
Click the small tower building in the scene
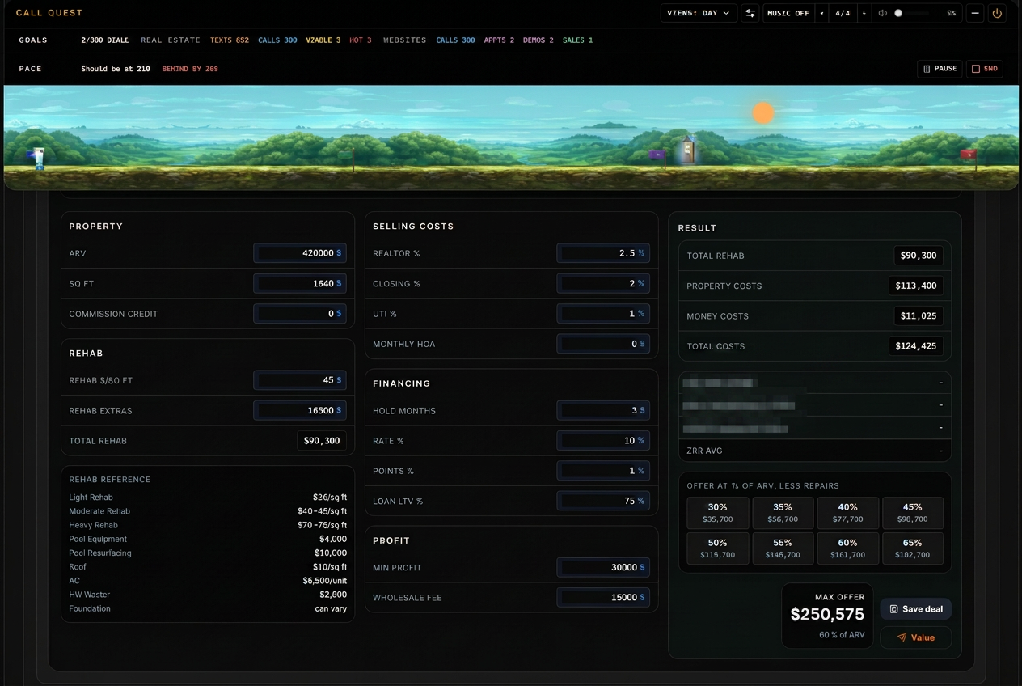687,150
